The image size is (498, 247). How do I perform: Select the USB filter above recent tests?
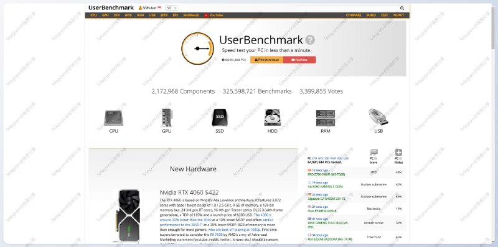click(x=346, y=158)
